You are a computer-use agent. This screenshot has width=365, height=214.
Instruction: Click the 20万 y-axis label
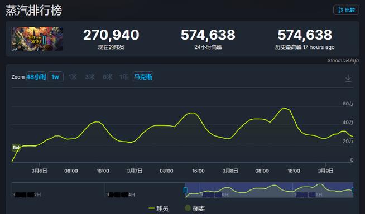click(x=348, y=141)
